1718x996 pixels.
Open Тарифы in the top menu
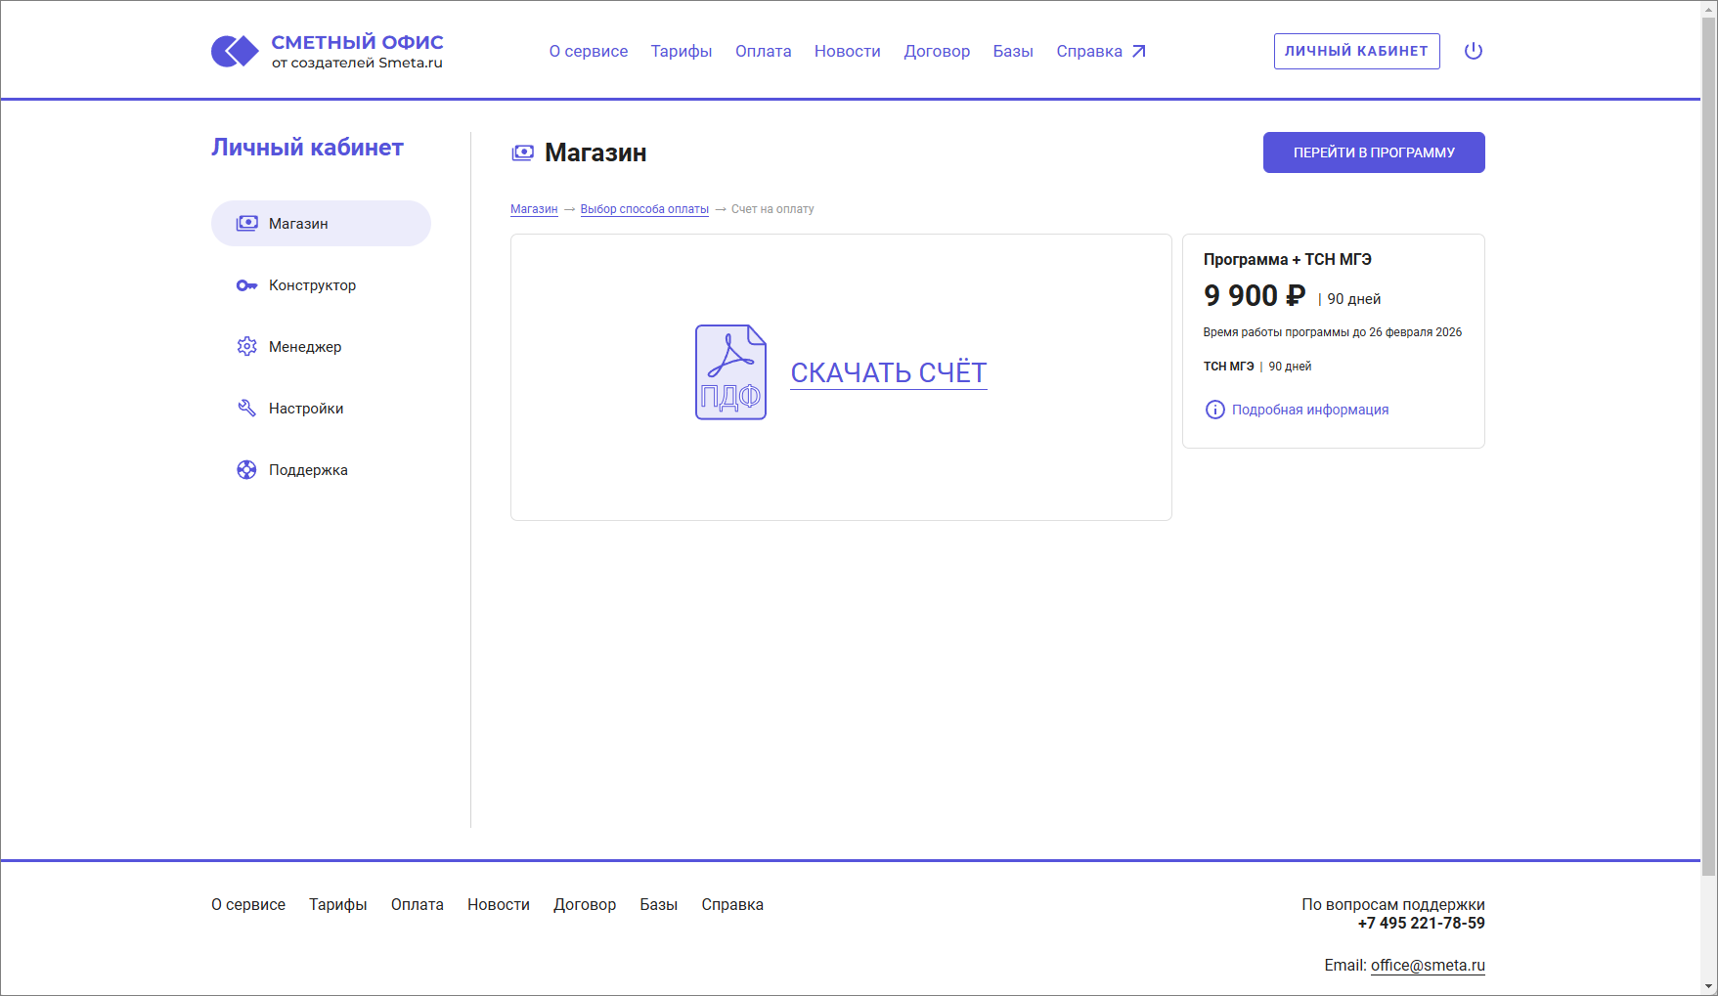[681, 51]
